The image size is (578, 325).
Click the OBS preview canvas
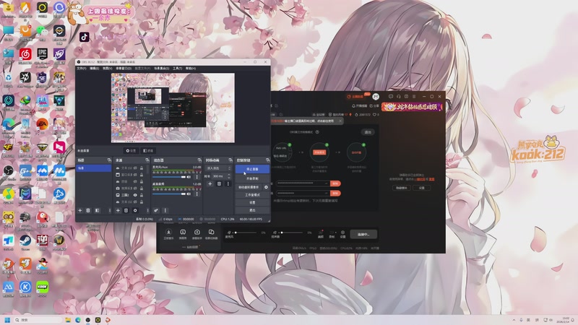(173, 108)
